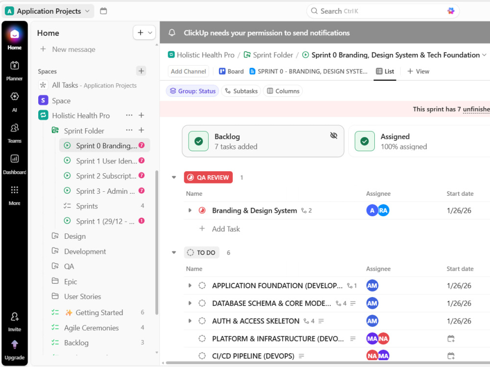Click the Backlog green checkmark box
Screen dimensions: 490x367
click(198, 141)
